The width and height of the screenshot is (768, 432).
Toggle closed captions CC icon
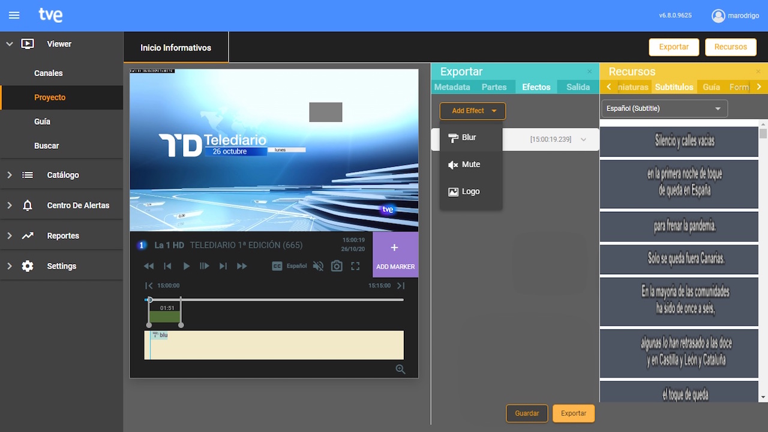(x=277, y=266)
